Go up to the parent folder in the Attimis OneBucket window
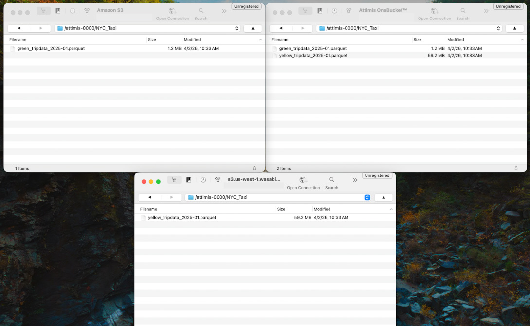The height and width of the screenshot is (326, 530). point(514,28)
